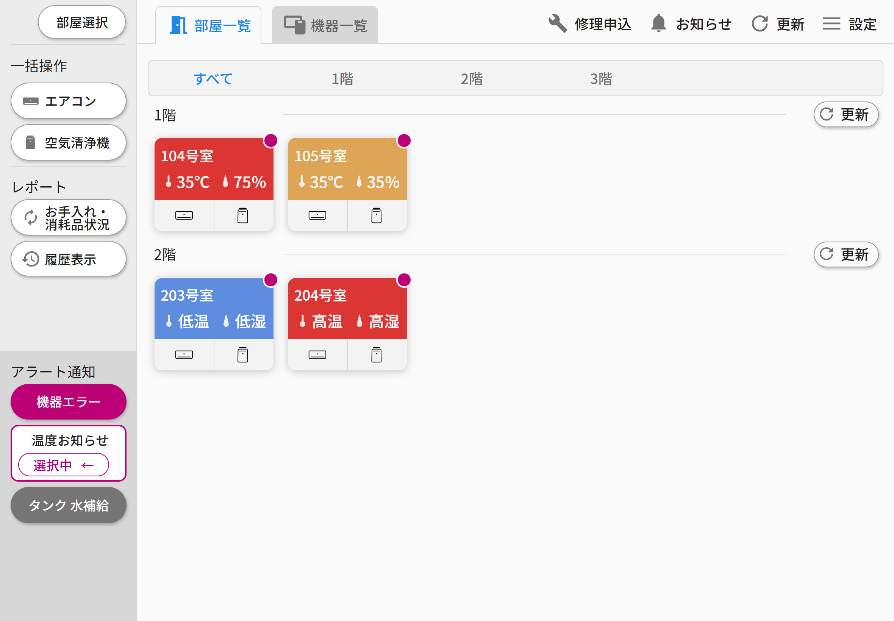Click air conditioner icon for room 203
The height and width of the screenshot is (621, 894).
pyautogui.click(x=184, y=354)
